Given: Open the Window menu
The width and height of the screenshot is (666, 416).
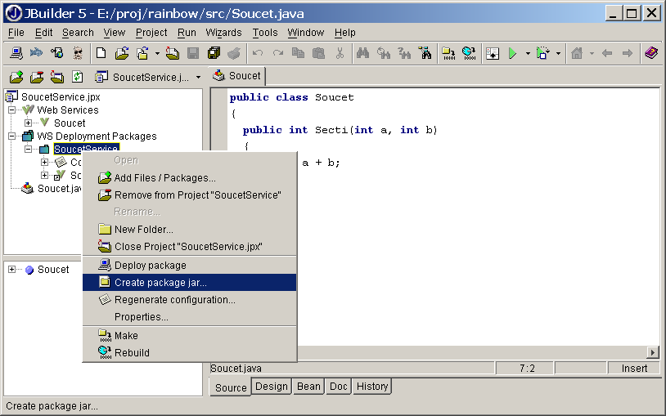Looking at the screenshot, I should pyautogui.click(x=305, y=32).
